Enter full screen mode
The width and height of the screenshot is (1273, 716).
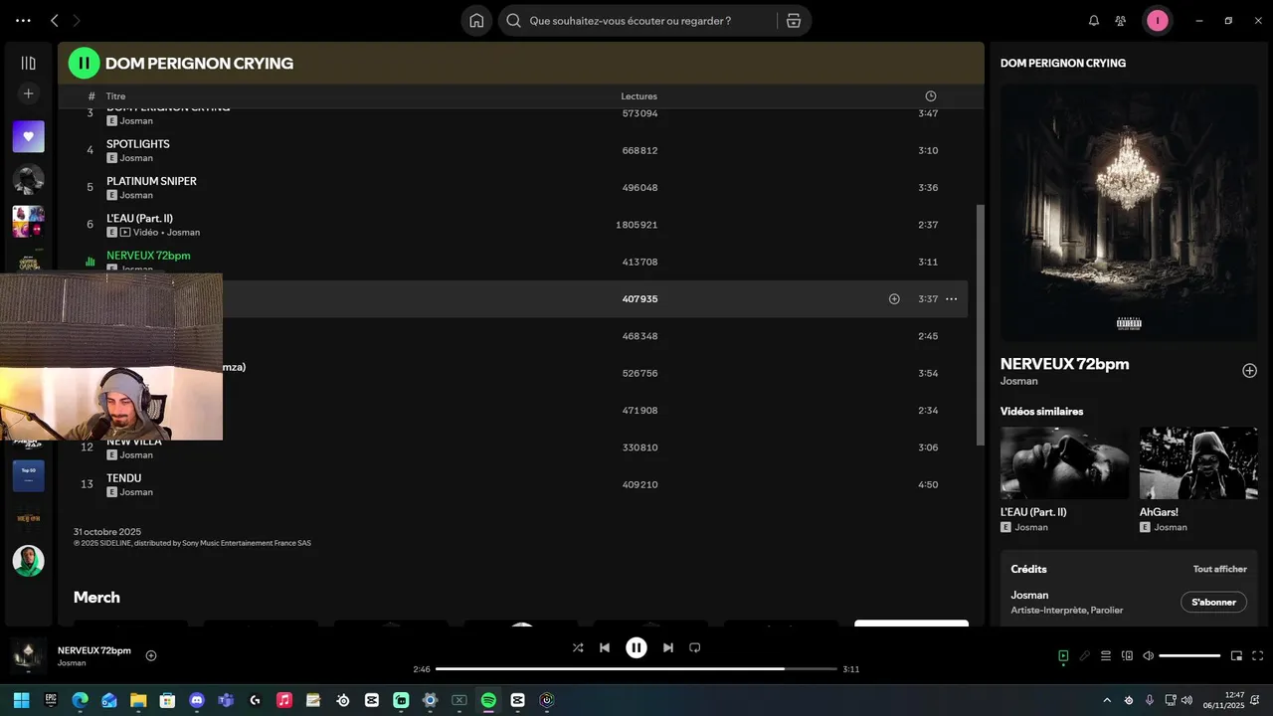click(x=1257, y=655)
